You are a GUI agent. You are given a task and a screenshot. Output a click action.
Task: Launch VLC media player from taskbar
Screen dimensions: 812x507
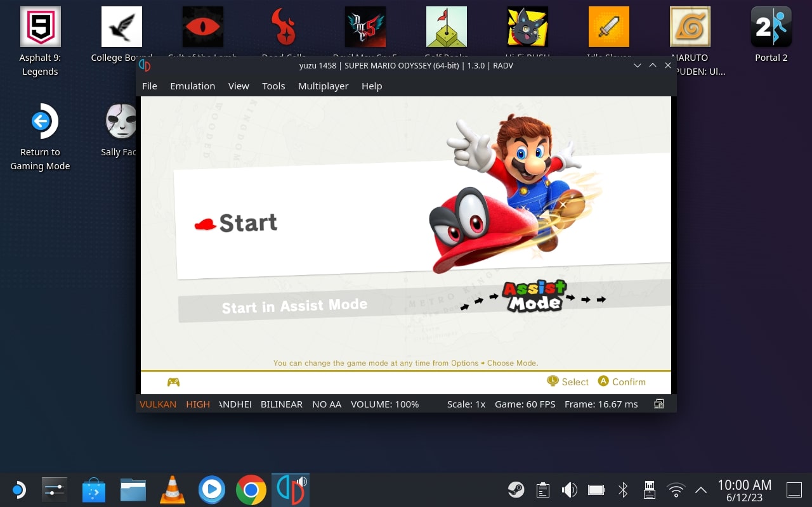click(x=172, y=490)
